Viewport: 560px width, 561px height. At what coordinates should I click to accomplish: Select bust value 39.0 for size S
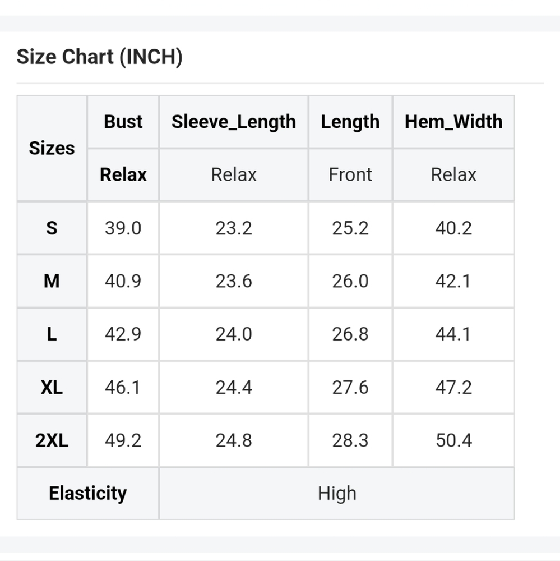pos(123,228)
